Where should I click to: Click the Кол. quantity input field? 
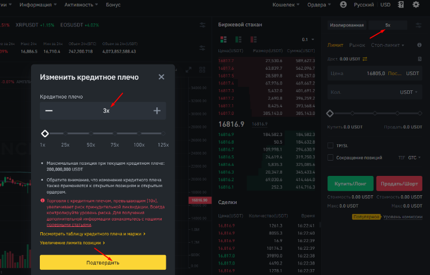(x=374, y=92)
